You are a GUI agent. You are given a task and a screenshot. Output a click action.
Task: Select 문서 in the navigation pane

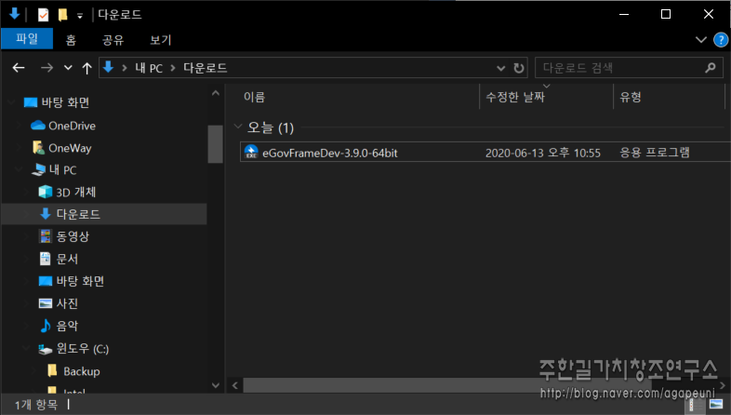(x=67, y=259)
